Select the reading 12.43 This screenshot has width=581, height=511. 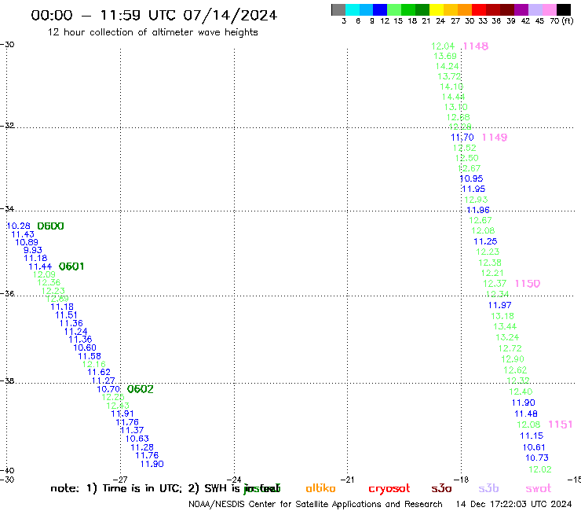[x=118, y=406]
